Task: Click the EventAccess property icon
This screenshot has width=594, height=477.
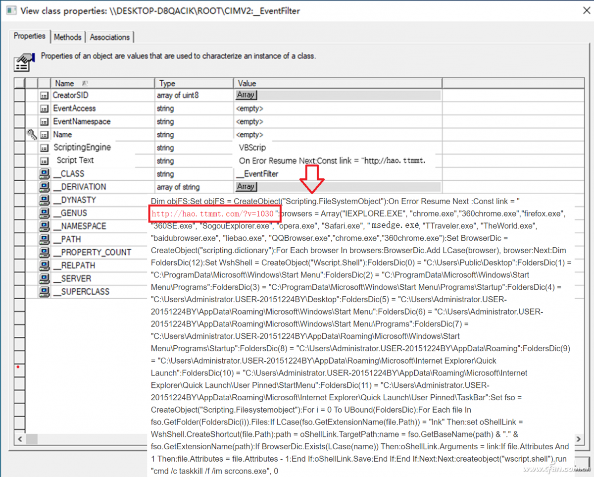Action: (44, 108)
